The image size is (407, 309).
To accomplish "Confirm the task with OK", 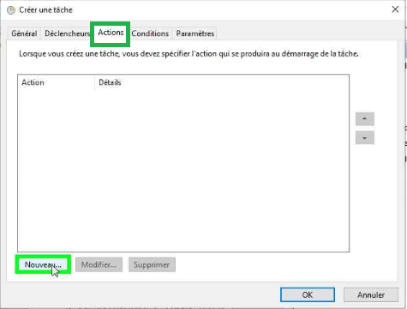I will [x=308, y=294].
